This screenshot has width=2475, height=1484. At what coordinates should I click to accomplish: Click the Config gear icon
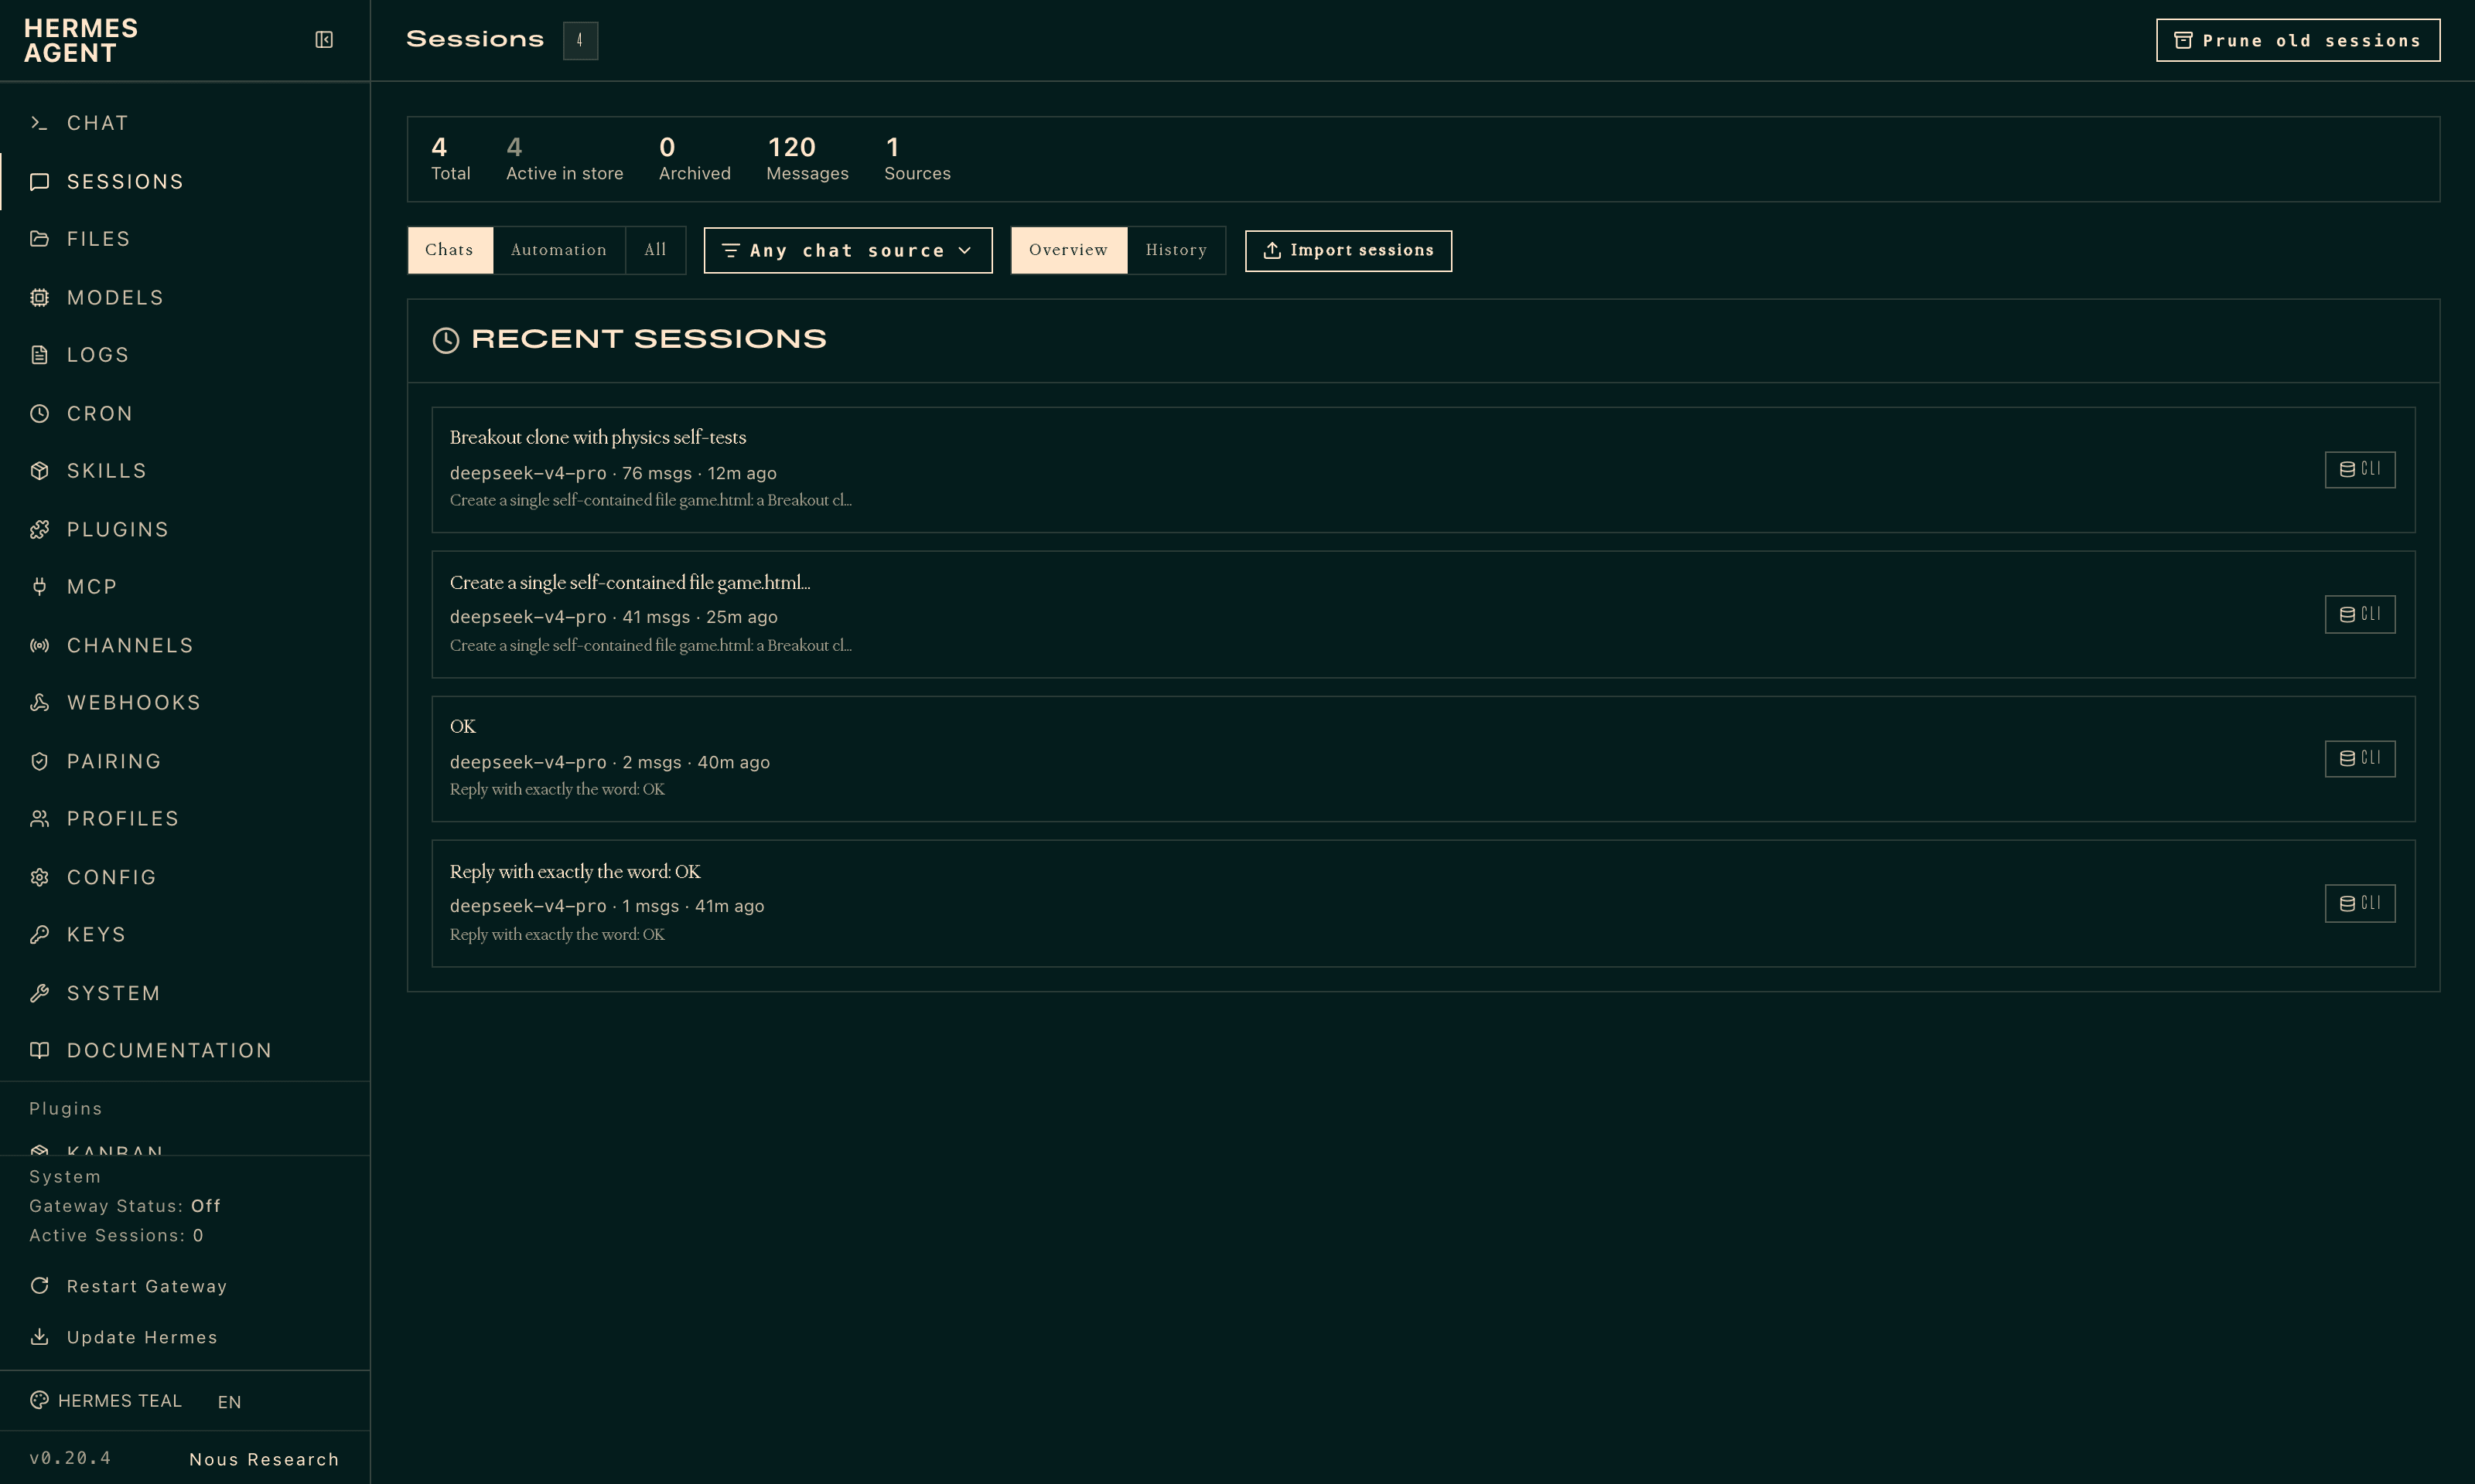tap(39, 878)
